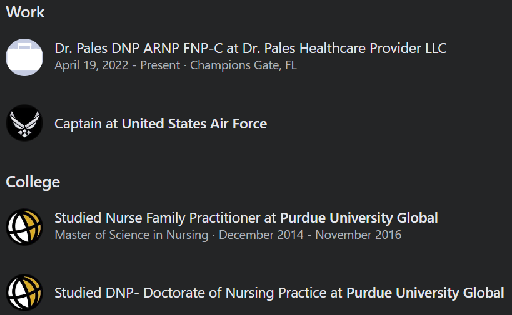Select the Work section heading
Viewport: 512px width, 315px height.
(25, 12)
